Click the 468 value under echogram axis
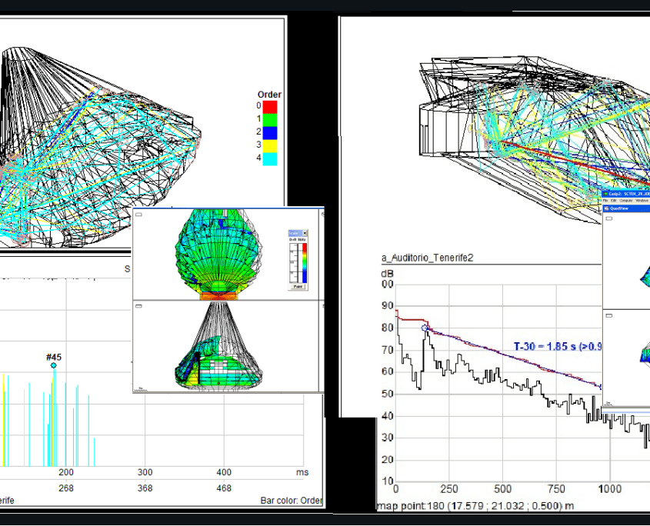650x526 pixels. [224, 488]
